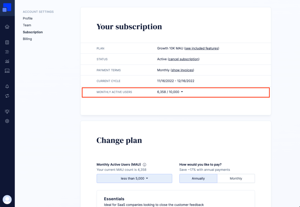Image resolution: width=300 pixels, height=207 pixels.
Task: Open the lightbulb ideas icon
Action: 7,111
